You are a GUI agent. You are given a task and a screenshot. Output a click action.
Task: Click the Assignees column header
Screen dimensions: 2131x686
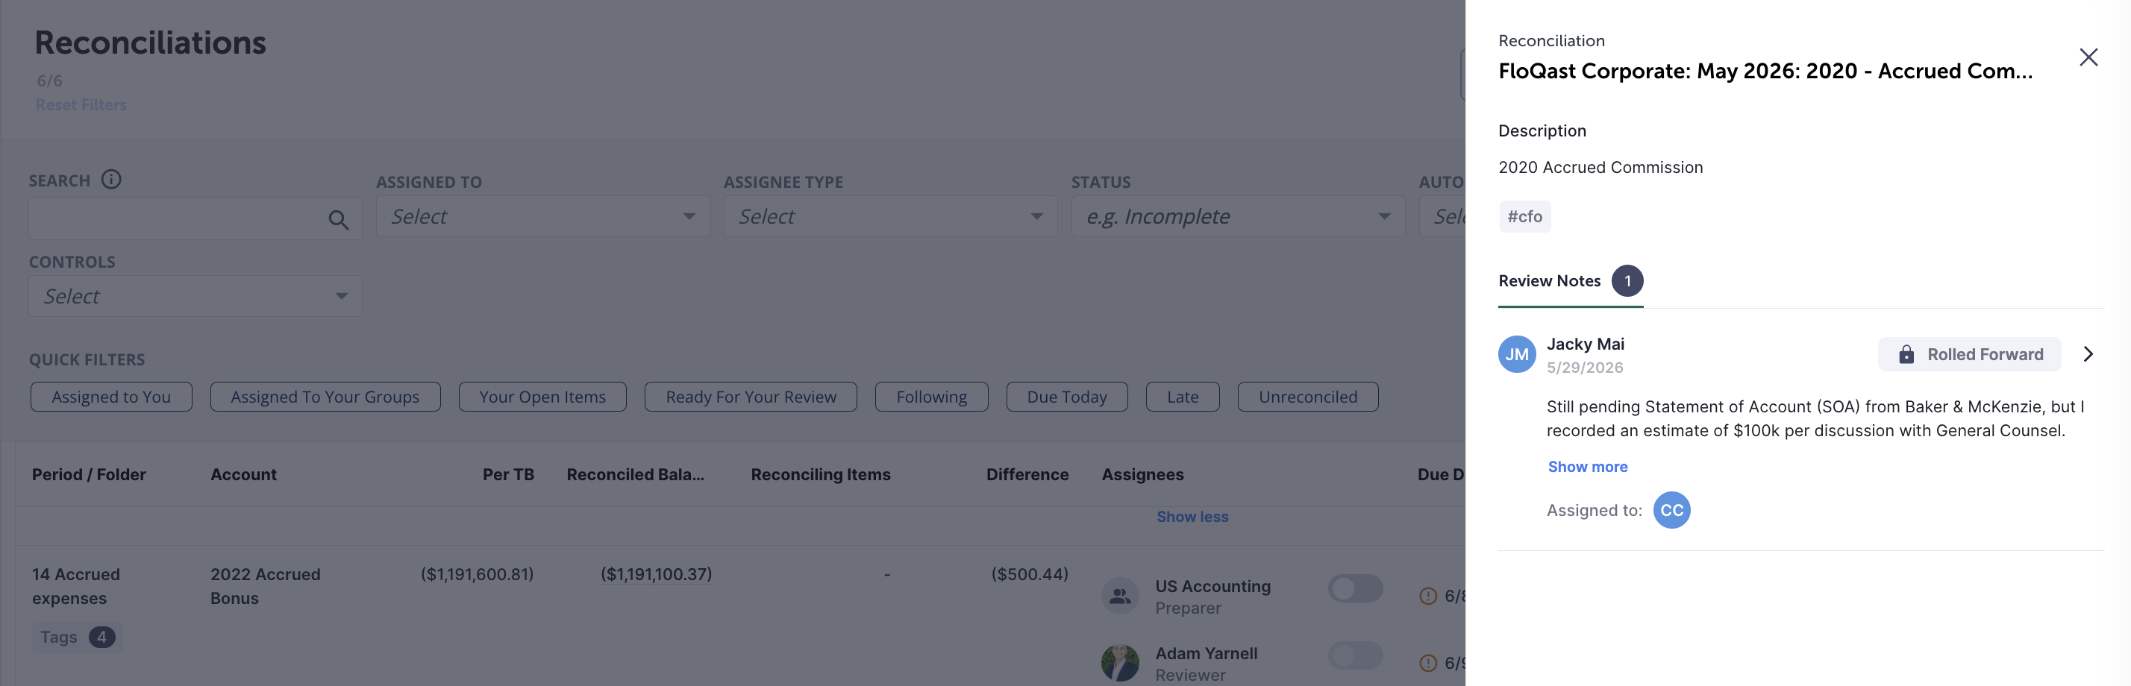[x=1142, y=474]
